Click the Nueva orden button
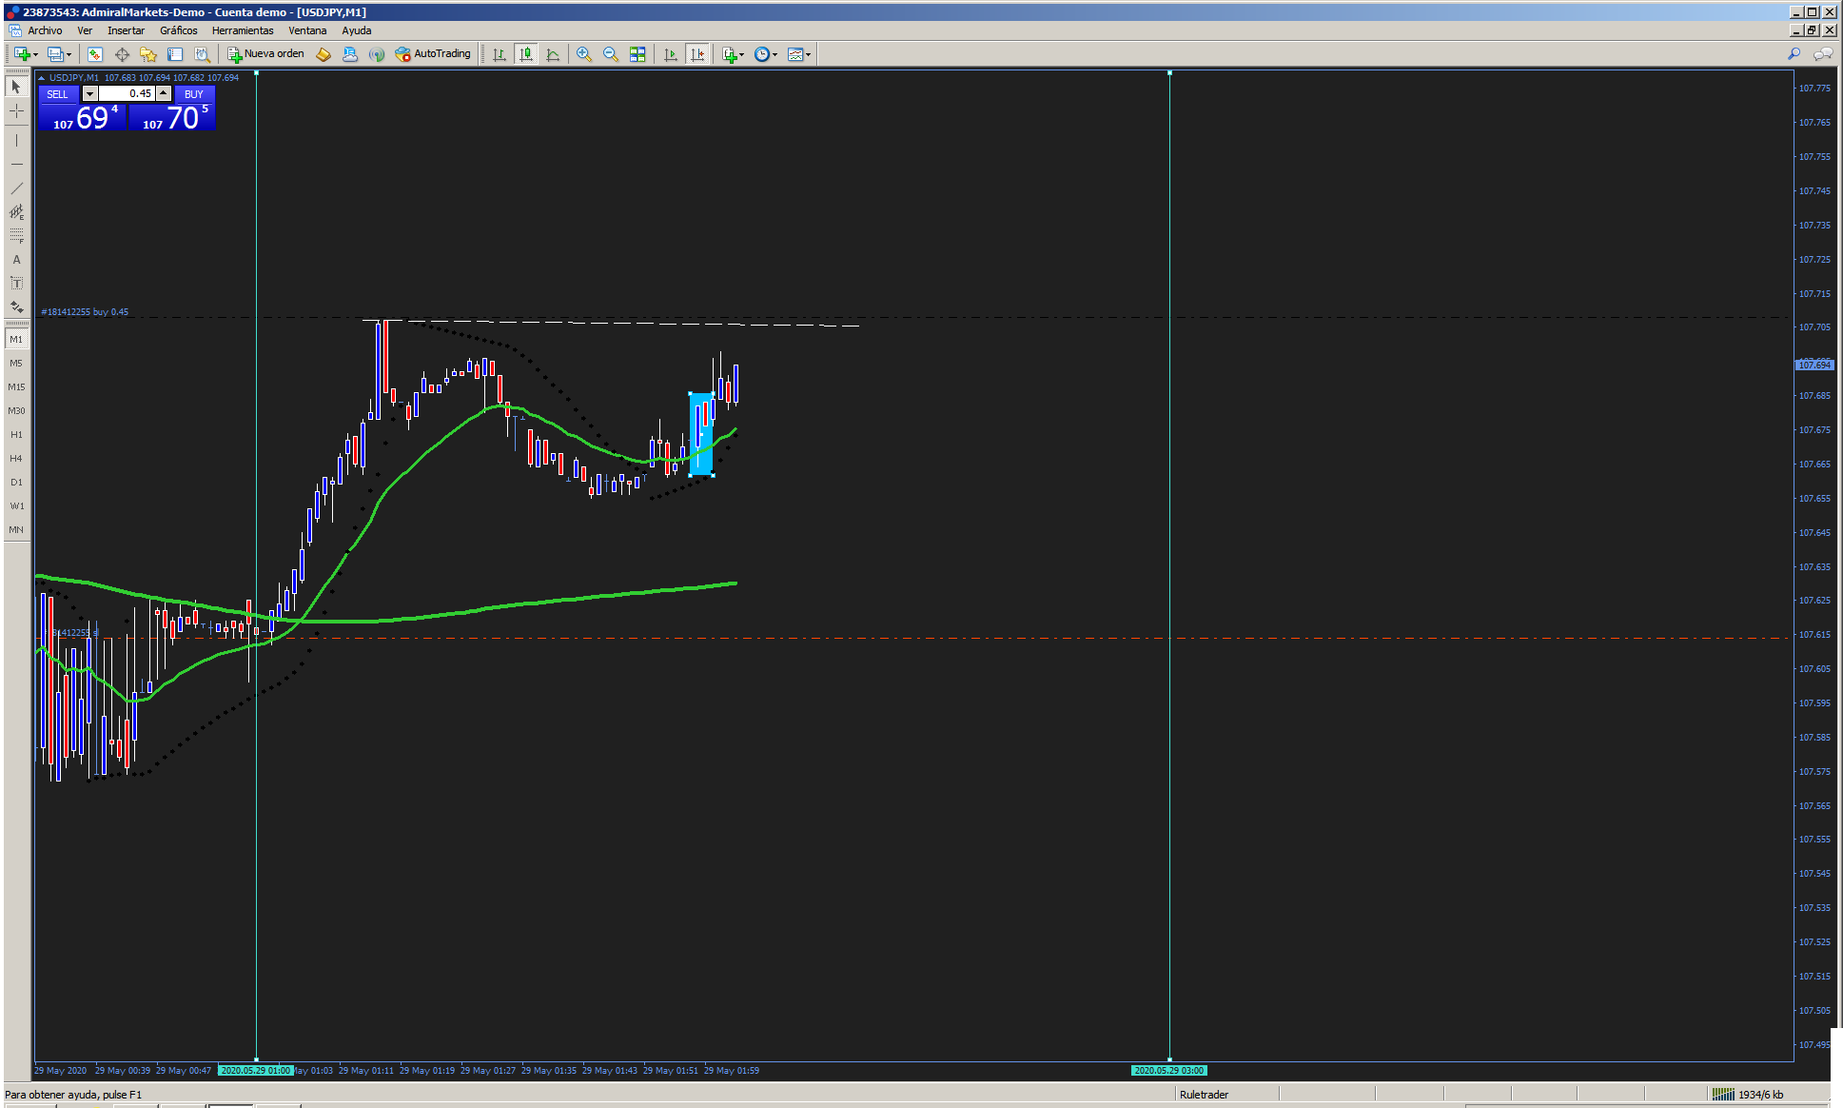This screenshot has height=1108, width=1843. click(x=265, y=54)
